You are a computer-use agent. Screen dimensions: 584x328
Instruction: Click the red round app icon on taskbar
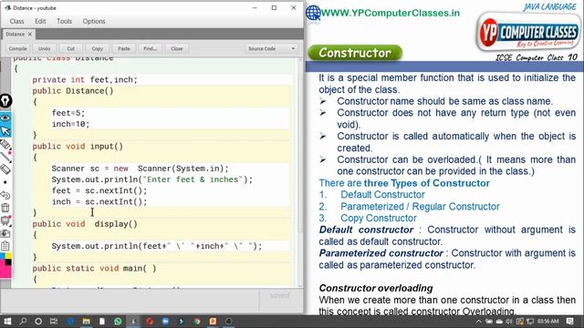tap(150, 322)
